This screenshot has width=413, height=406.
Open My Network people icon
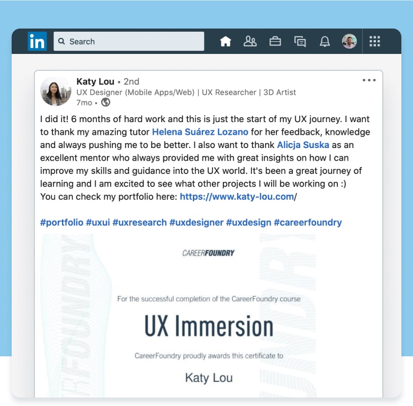tap(250, 41)
